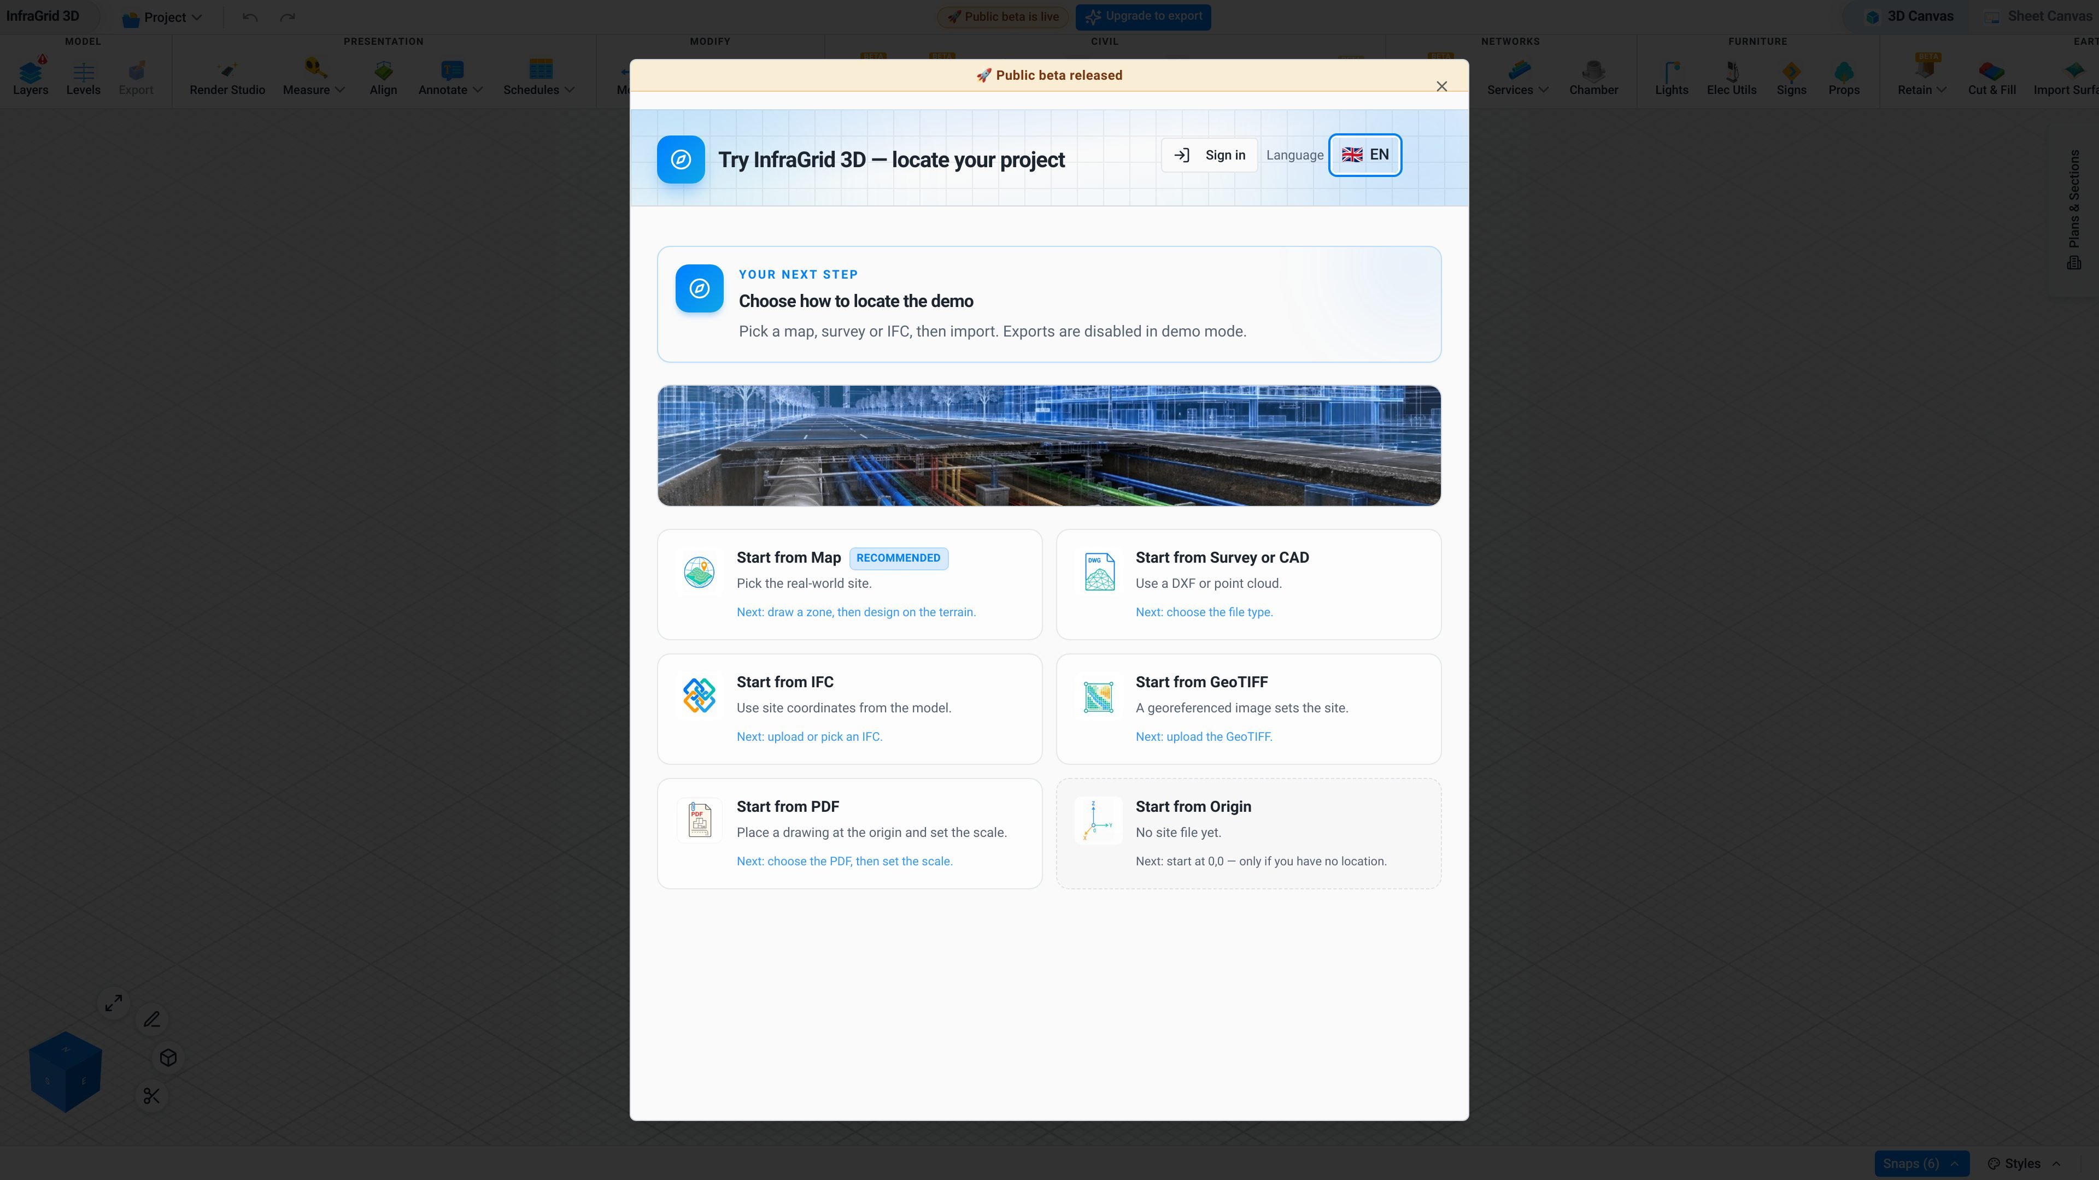Open the Levels tool

coord(83,78)
